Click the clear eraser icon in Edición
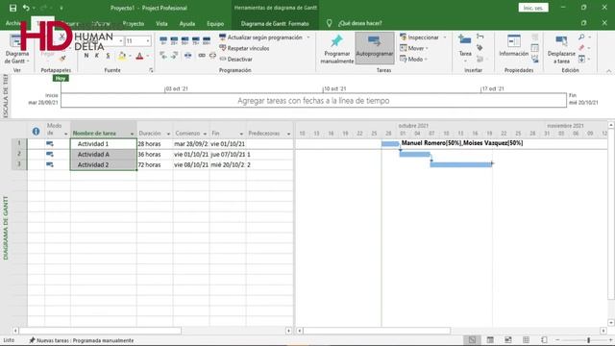 (x=581, y=48)
